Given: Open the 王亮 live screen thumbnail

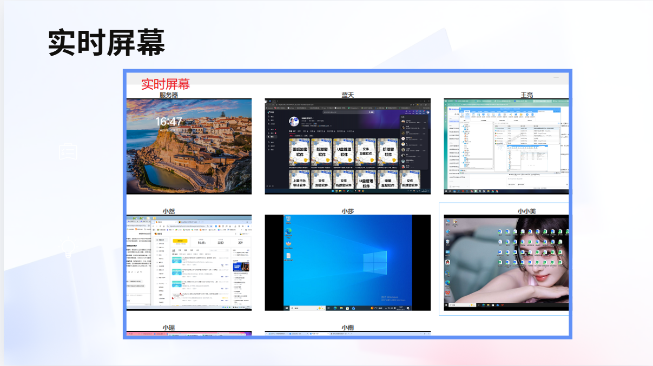Looking at the screenshot, I should pos(506,146).
